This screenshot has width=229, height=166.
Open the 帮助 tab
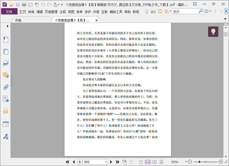click(127, 12)
